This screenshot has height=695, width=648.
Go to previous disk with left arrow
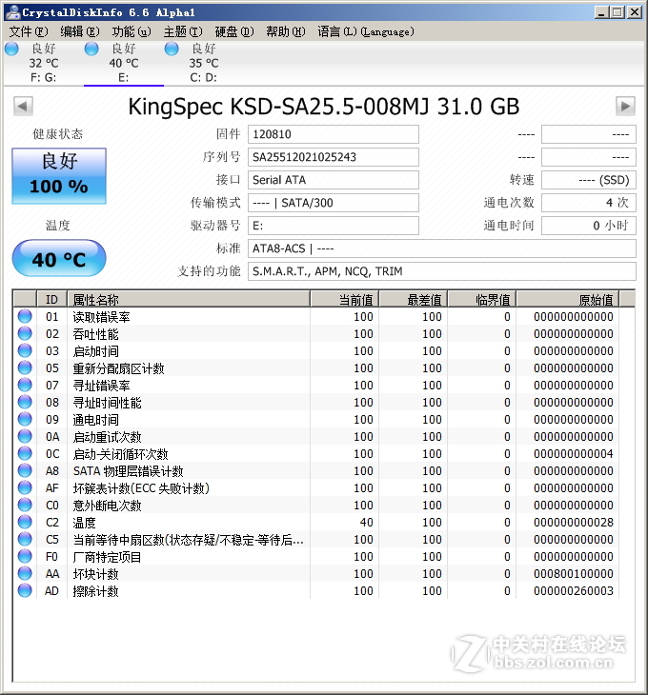pos(23,107)
